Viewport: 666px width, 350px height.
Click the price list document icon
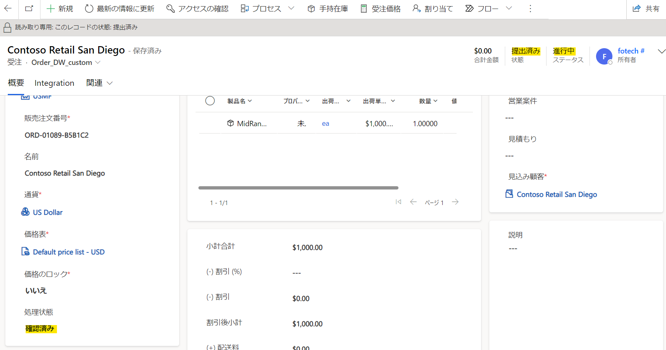[x=25, y=251]
